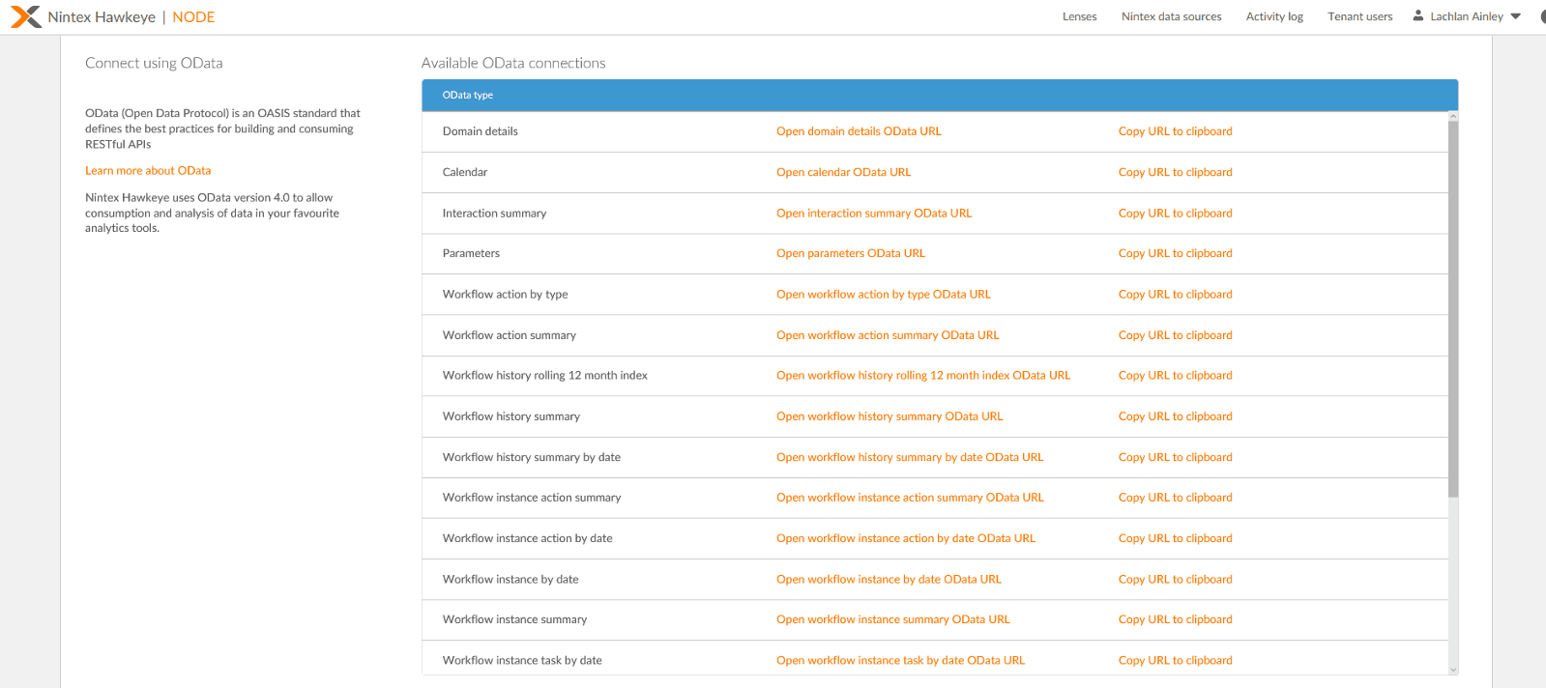Open workflow action by type OData URL
1546x688 pixels.
coord(884,295)
